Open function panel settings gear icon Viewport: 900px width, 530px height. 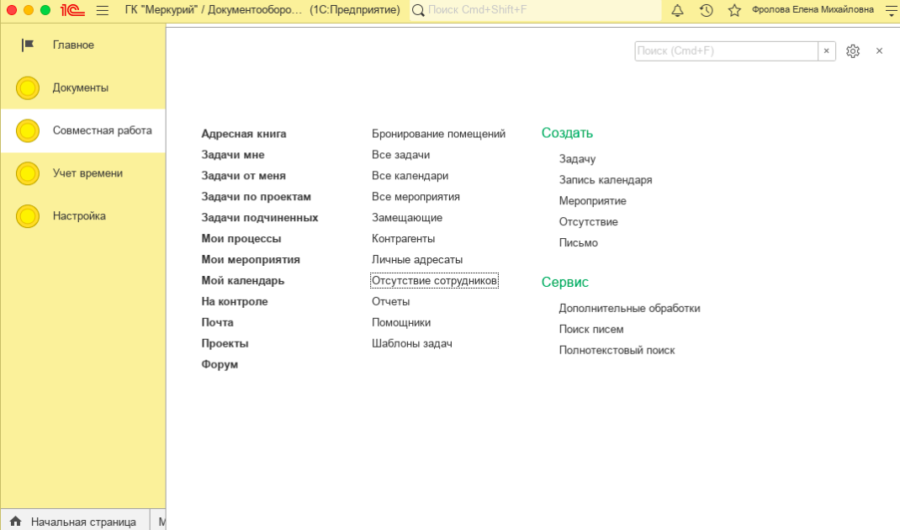point(853,51)
